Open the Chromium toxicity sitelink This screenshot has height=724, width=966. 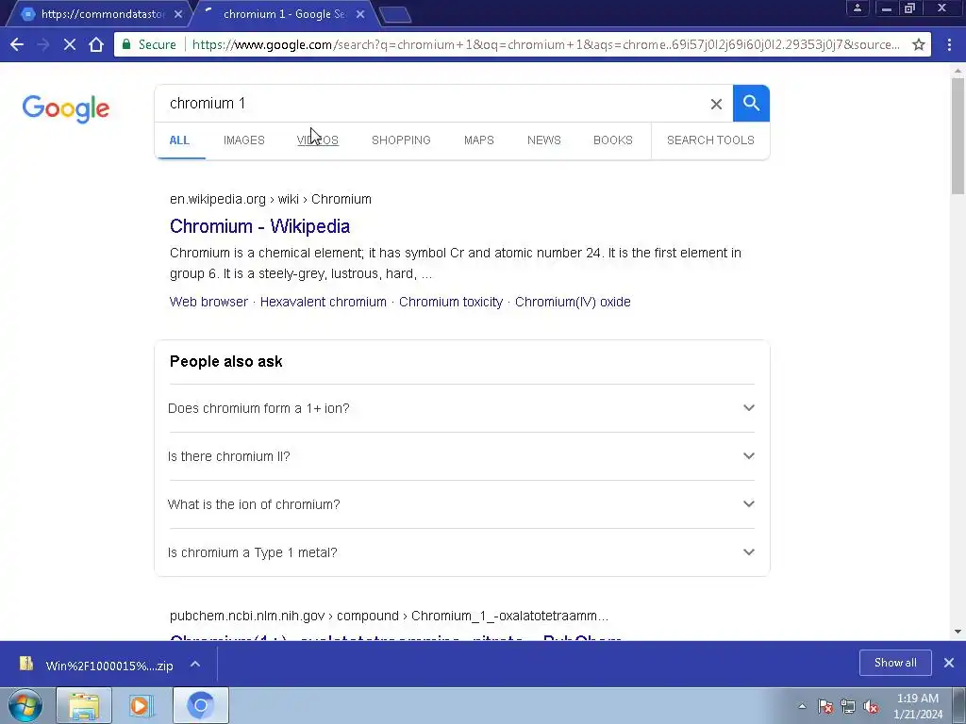[450, 302]
